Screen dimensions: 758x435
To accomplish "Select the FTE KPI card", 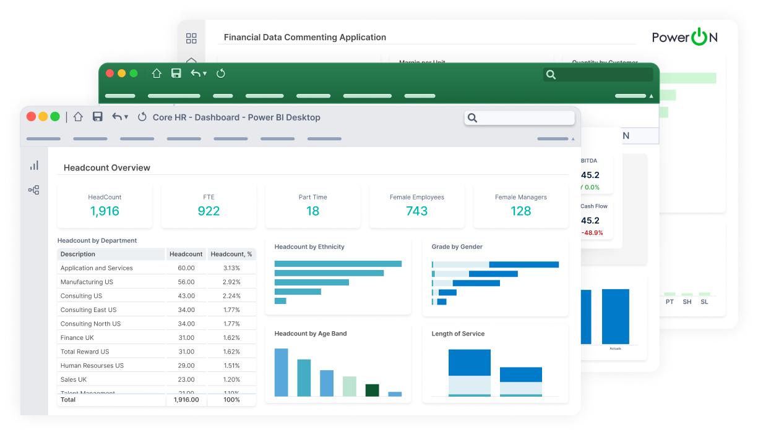I will click(209, 204).
